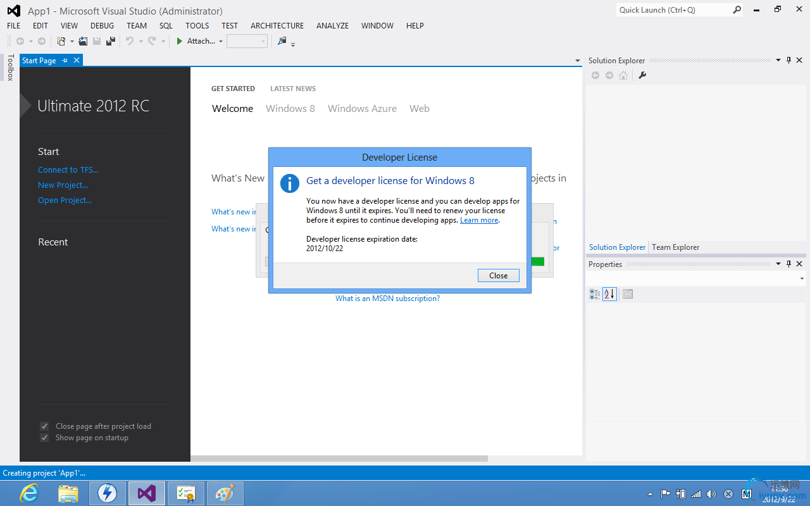Open the Redo history dropdown arrow
This screenshot has width=810, height=506.
click(x=163, y=42)
